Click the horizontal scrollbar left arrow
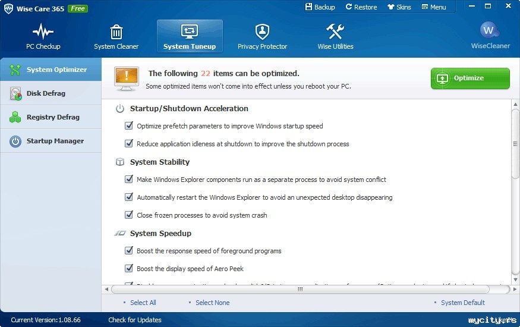Image resolution: width=520 pixels, height=327 pixels. tap(106, 289)
